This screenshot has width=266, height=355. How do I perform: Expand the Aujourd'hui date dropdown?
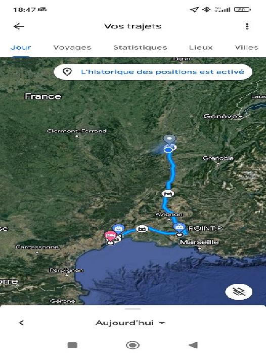click(x=130, y=323)
